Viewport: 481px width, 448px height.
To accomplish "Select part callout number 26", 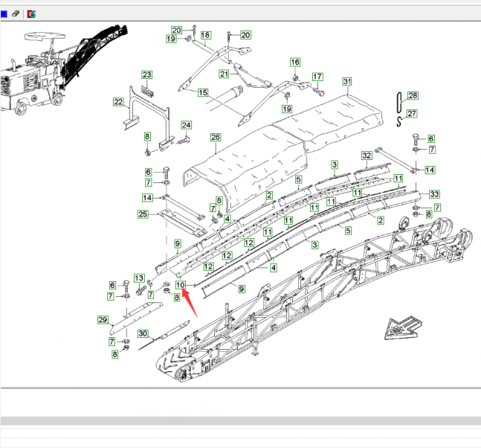I will [216, 138].
